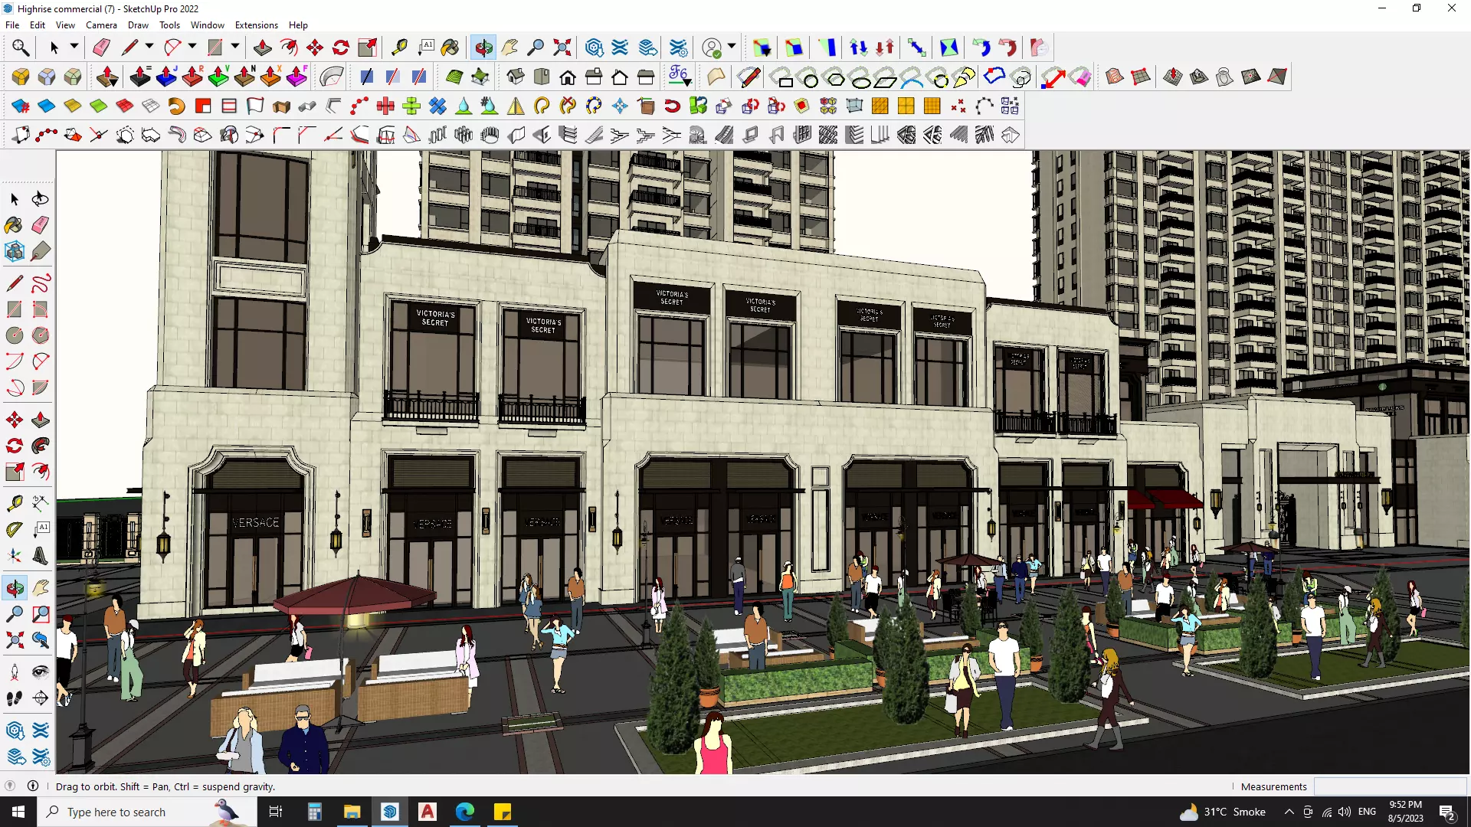Click the status bar info icon
1471x827 pixels.
pyautogui.click(x=33, y=786)
